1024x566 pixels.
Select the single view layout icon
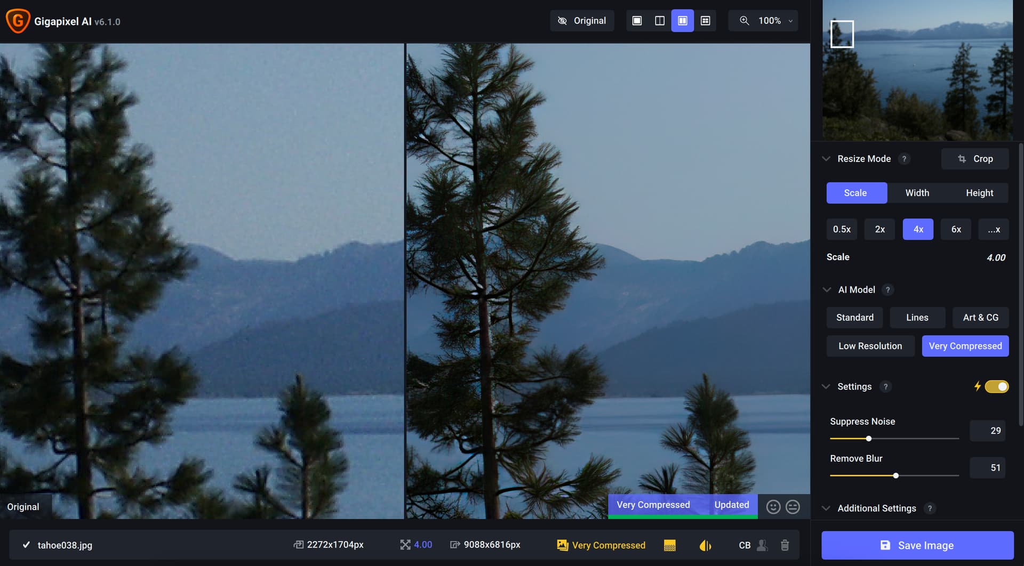pyautogui.click(x=637, y=21)
